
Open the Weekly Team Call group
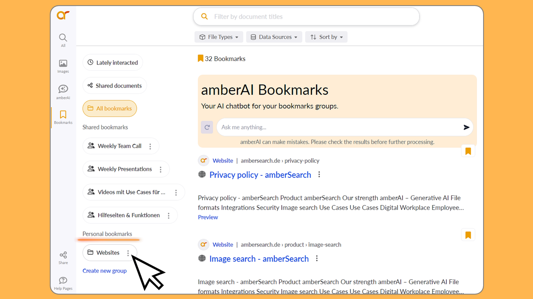coord(119,146)
